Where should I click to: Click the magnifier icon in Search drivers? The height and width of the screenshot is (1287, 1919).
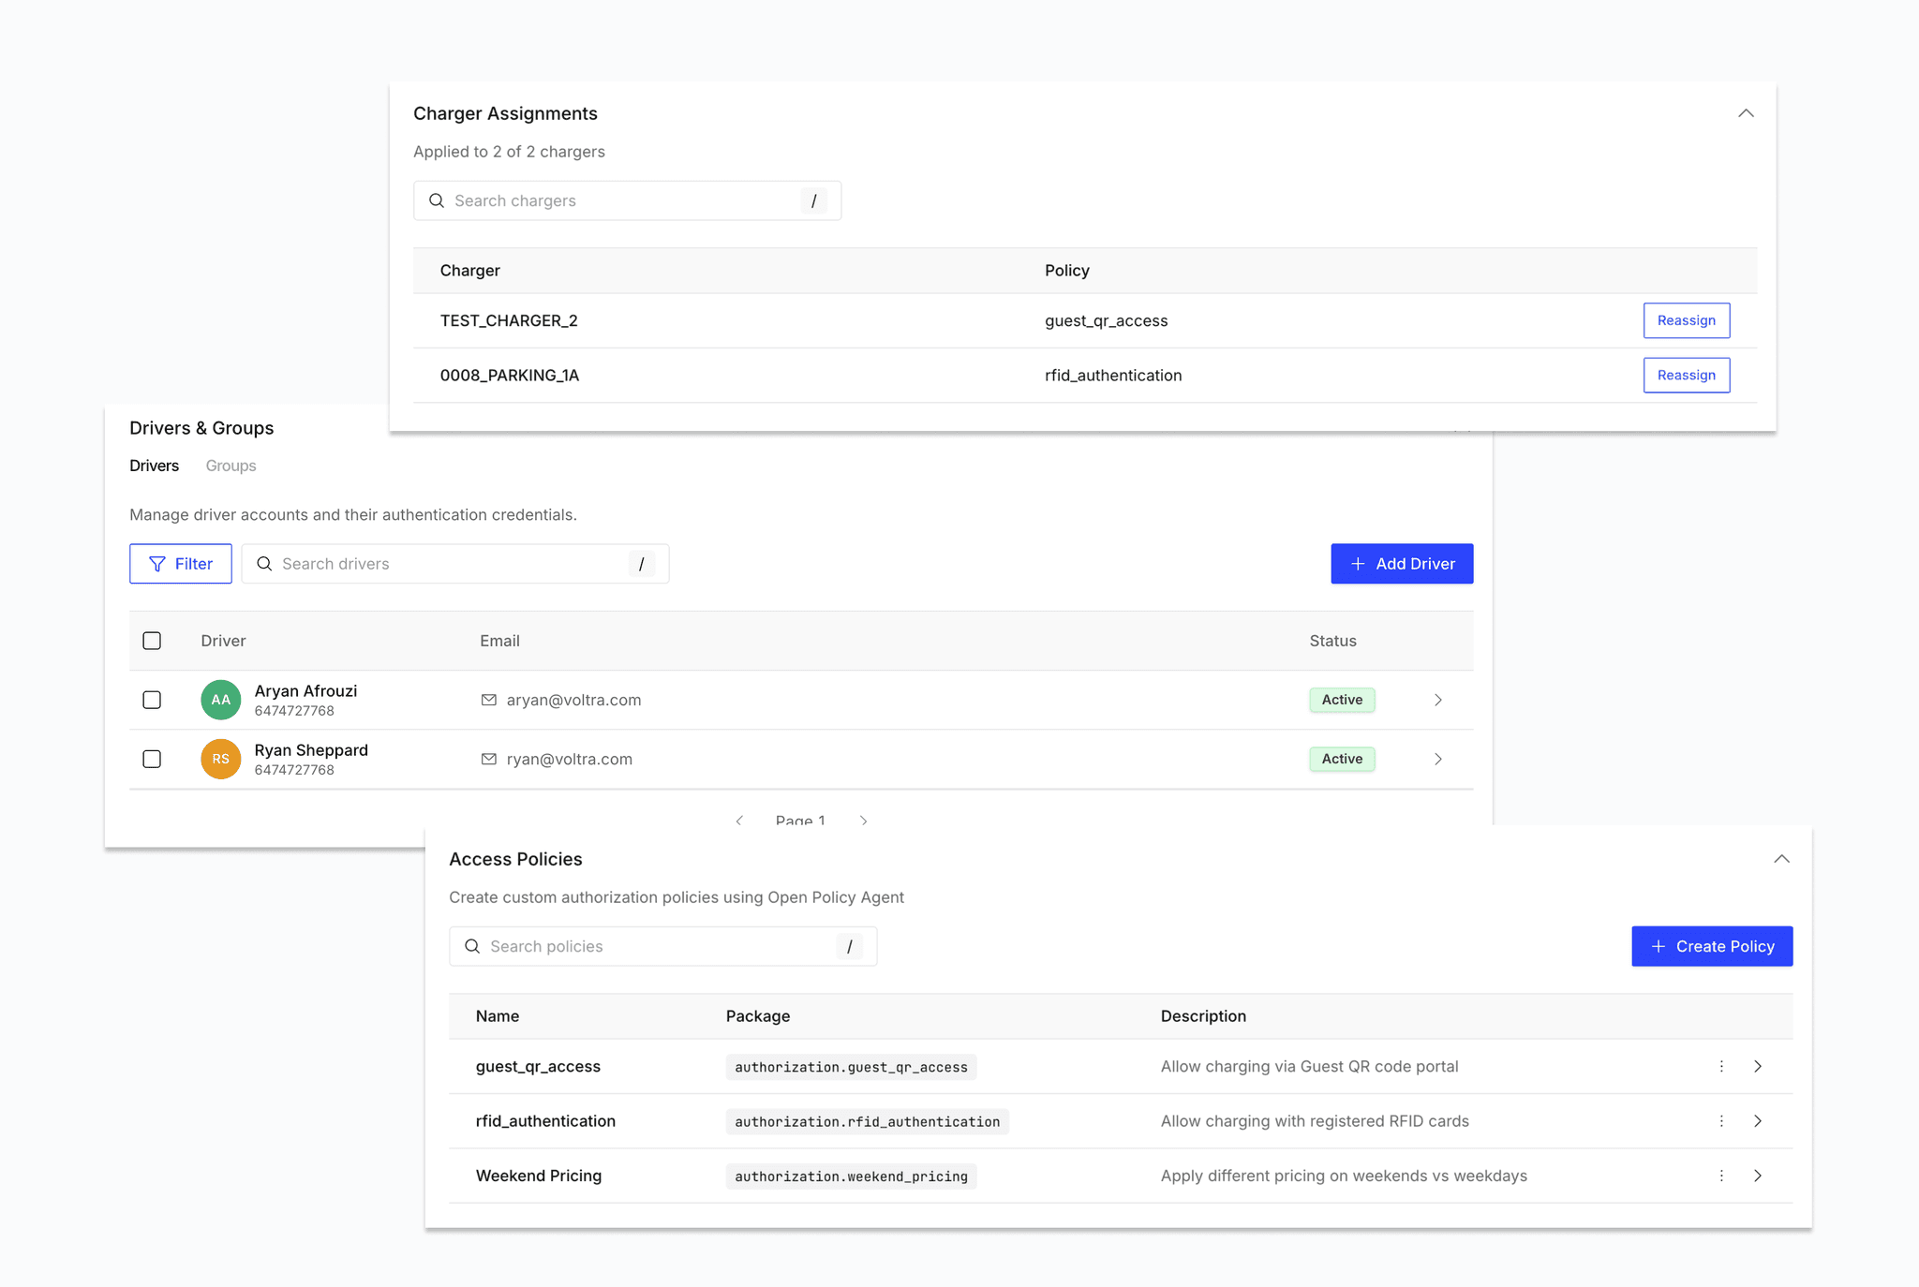(264, 564)
